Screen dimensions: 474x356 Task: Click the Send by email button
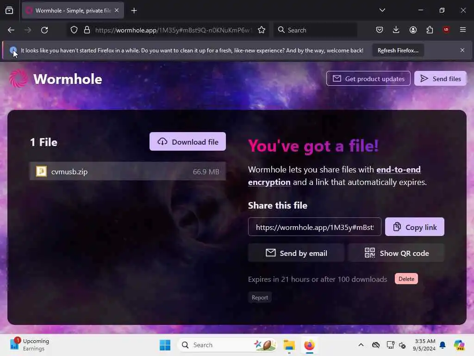296,253
